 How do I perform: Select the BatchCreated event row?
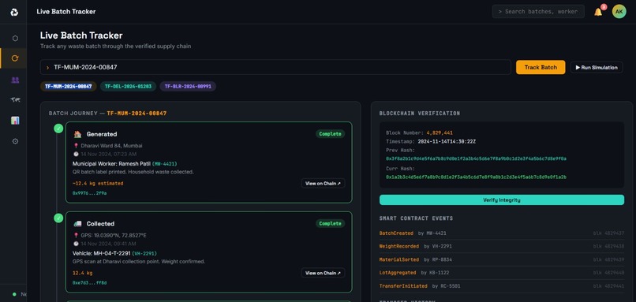click(502, 233)
